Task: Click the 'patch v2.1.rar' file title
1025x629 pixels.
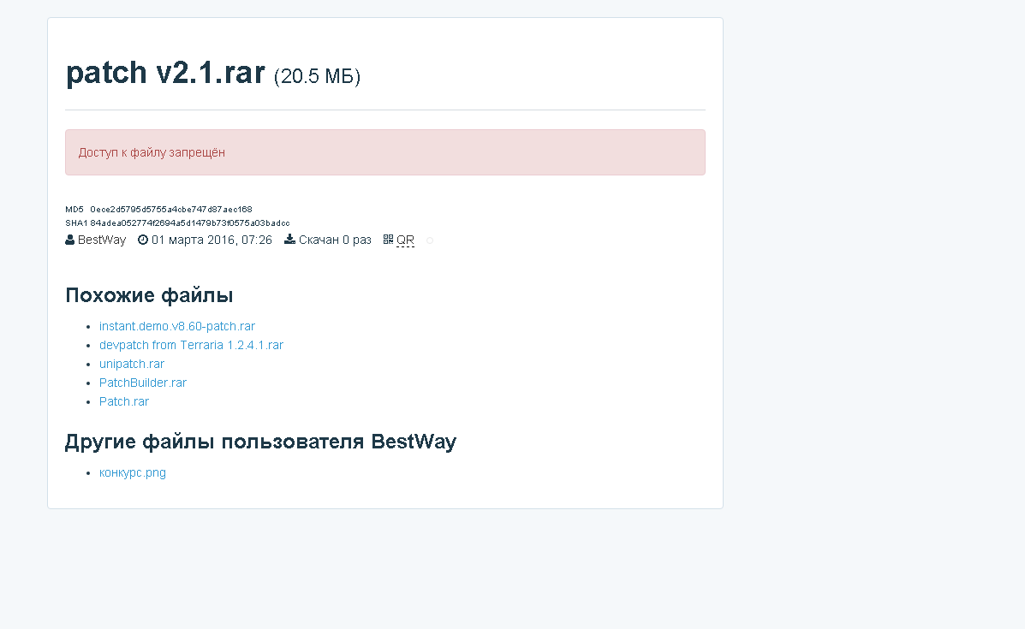Action: [x=165, y=74]
